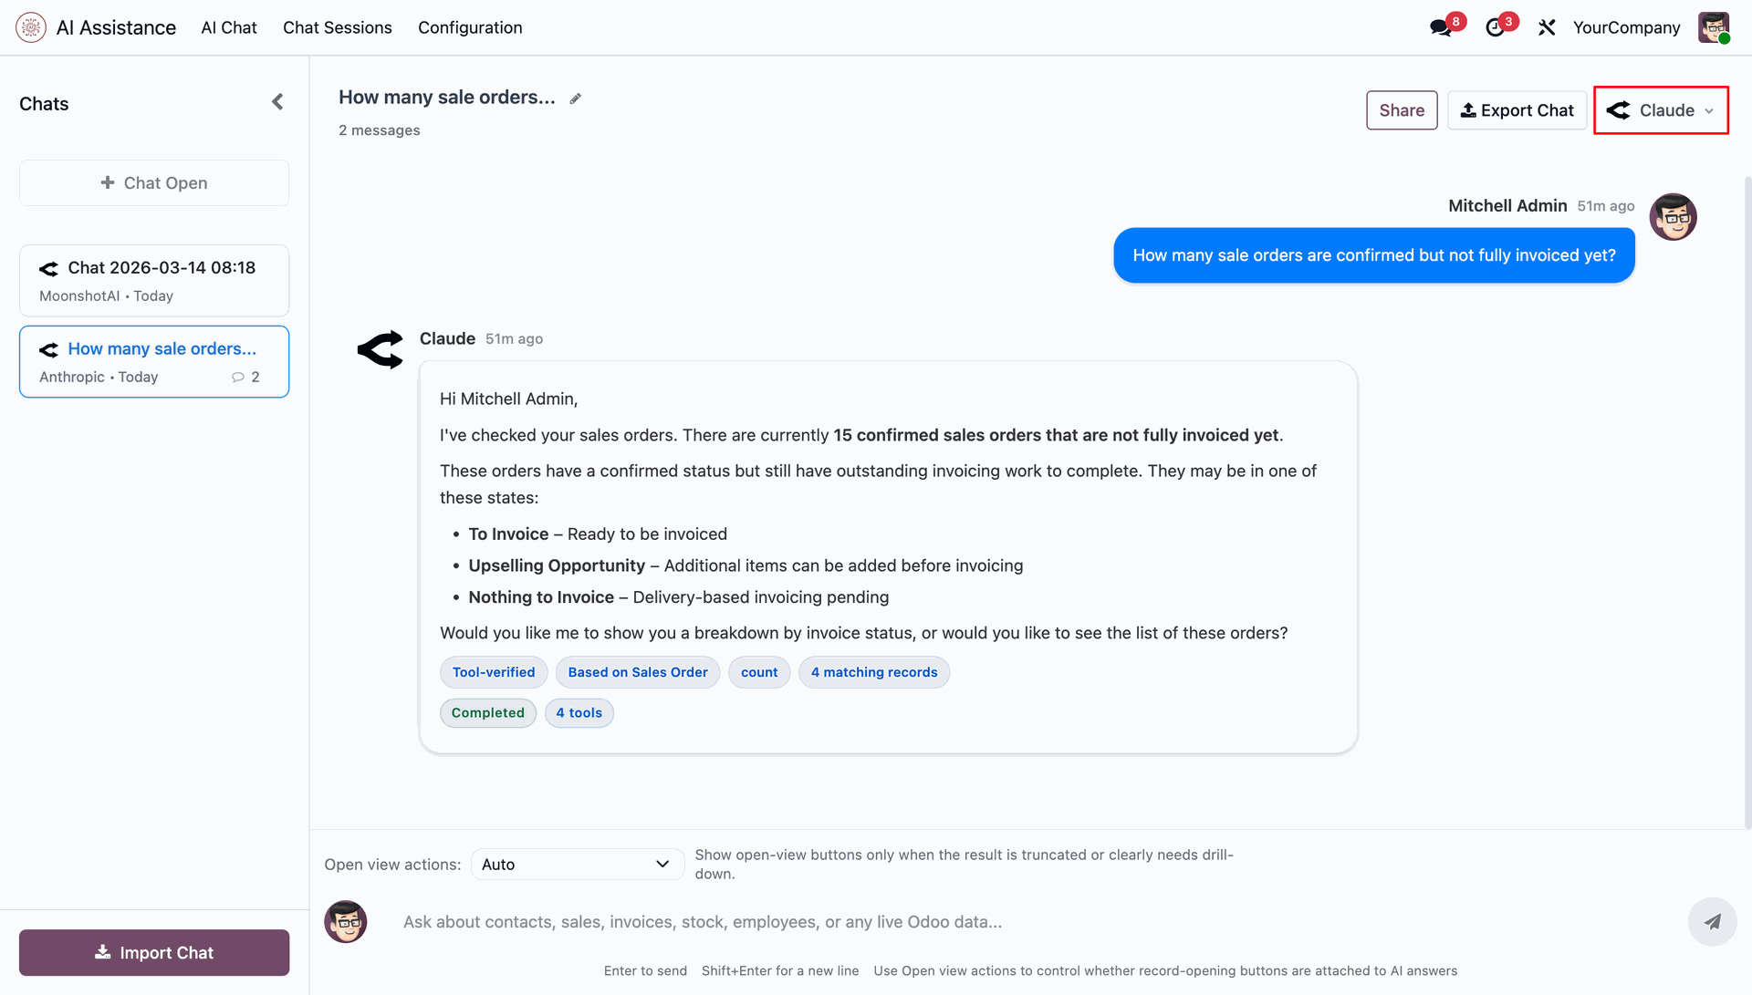
Task: Click the pencil icon to rename chat
Action: click(575, 98)
